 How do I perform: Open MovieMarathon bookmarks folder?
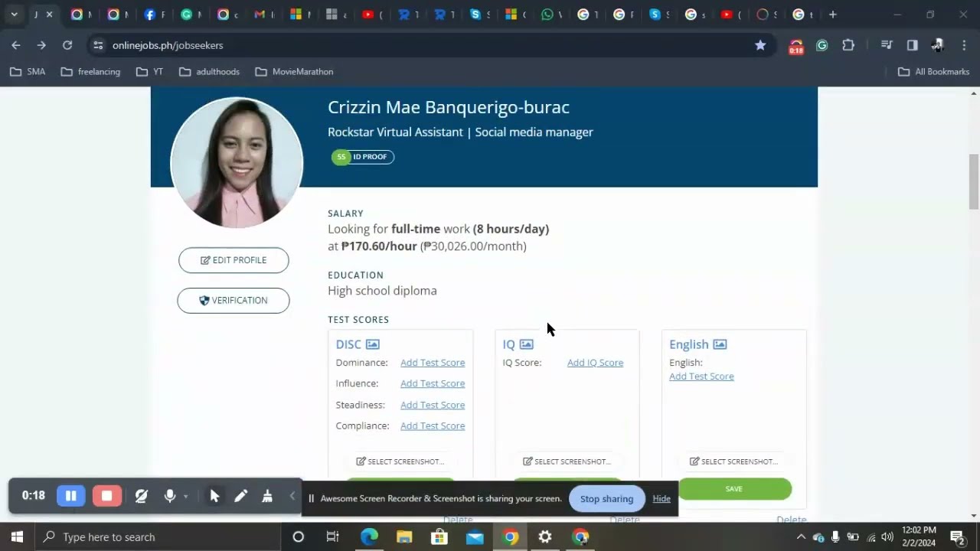pos(294,72)
